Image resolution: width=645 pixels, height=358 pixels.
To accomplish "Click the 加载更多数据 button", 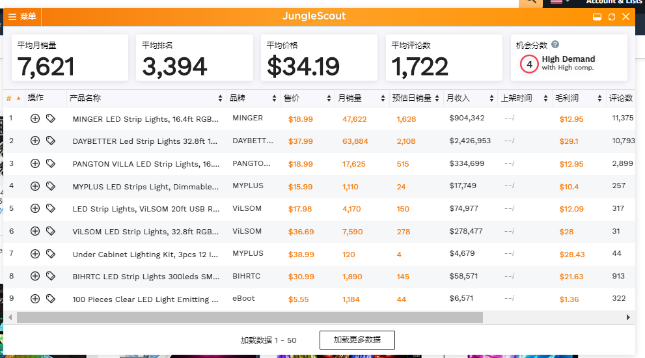I will pyautogui.click(x=357, y=340).
